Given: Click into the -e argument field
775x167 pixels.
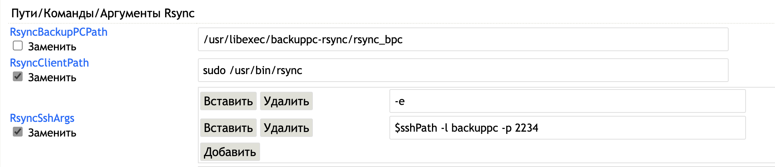Looking at the screenshot, I should 567,101.
